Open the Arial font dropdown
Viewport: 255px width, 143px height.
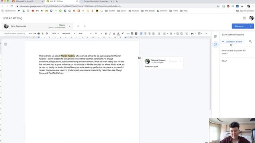(85, 33)
